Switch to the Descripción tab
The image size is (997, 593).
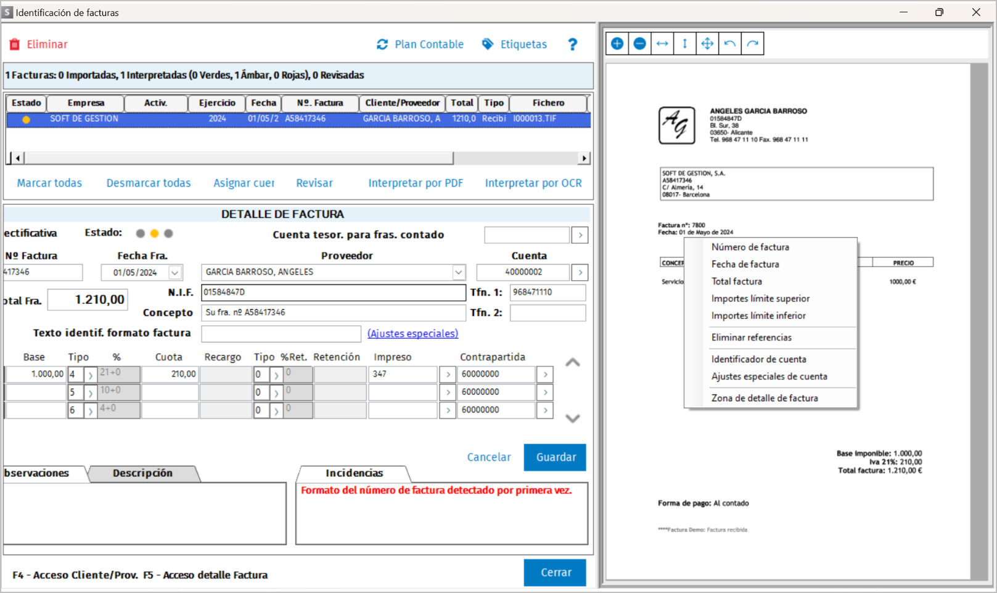[143, 473]
